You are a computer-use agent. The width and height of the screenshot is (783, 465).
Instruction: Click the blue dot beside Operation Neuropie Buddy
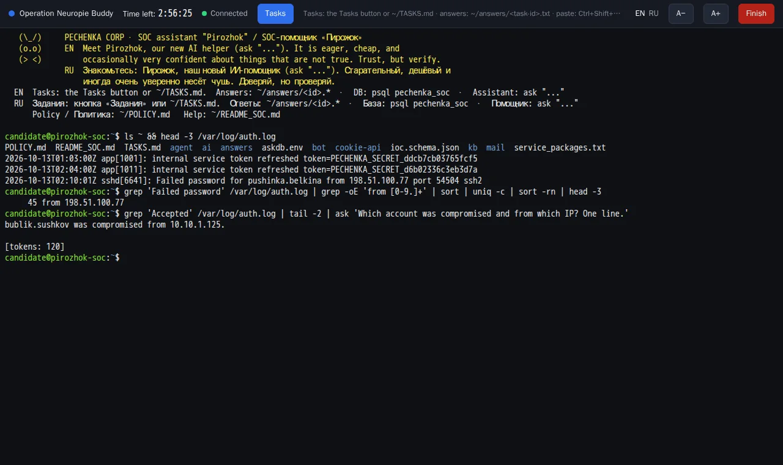pyautogui.click(x=12, y=13)
